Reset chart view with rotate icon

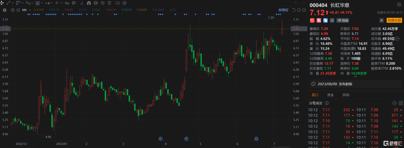294,10
